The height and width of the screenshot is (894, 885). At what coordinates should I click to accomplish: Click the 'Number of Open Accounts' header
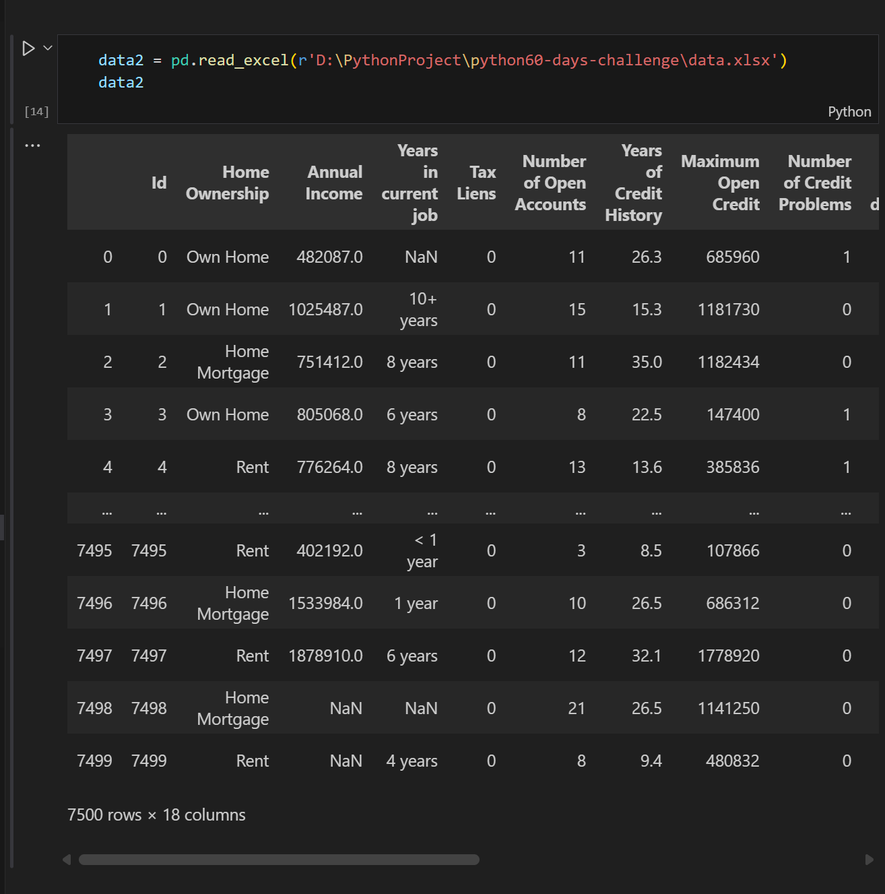point(551,183)
